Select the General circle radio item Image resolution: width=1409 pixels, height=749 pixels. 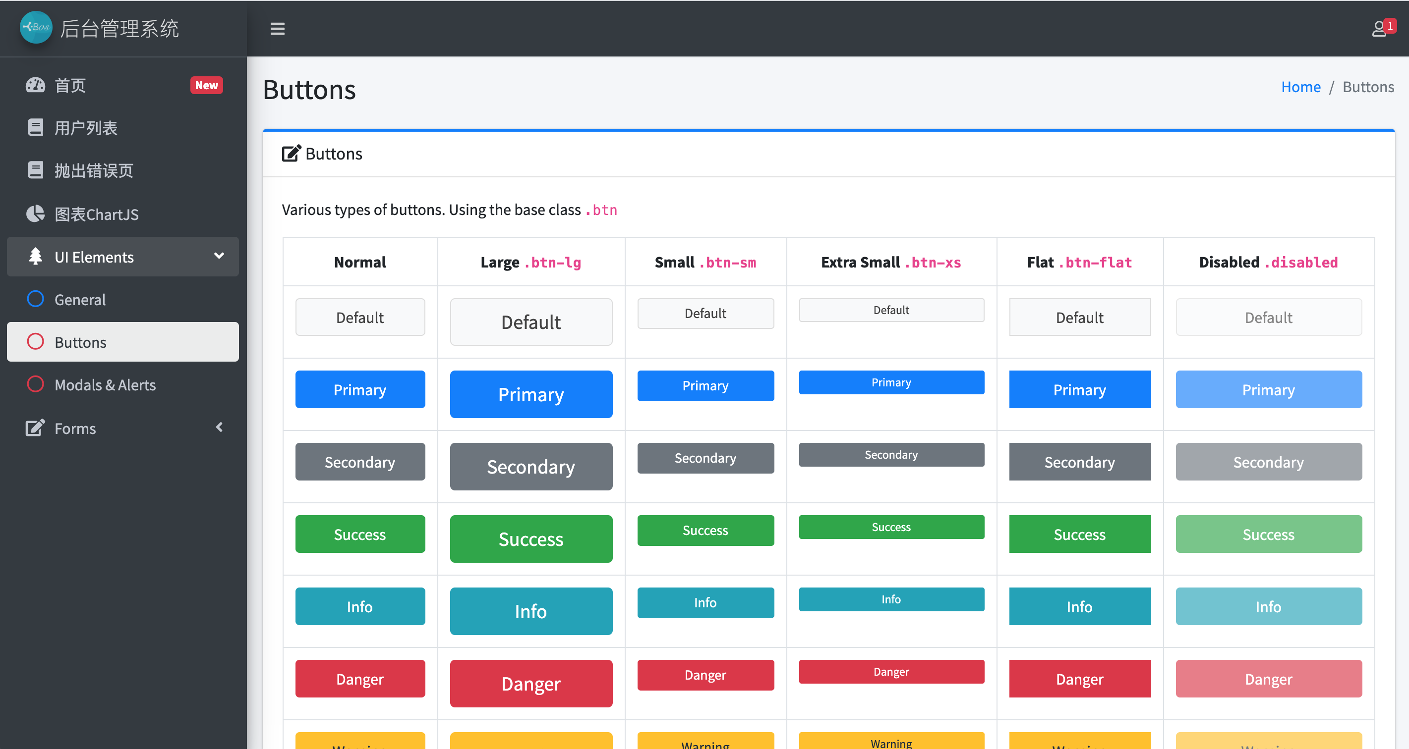36,299
